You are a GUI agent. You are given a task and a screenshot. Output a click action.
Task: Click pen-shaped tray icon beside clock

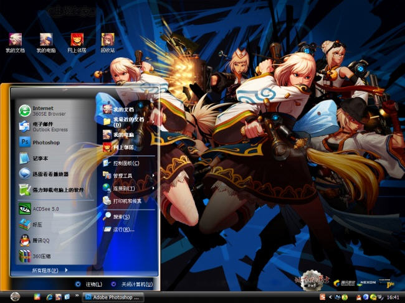380,297
